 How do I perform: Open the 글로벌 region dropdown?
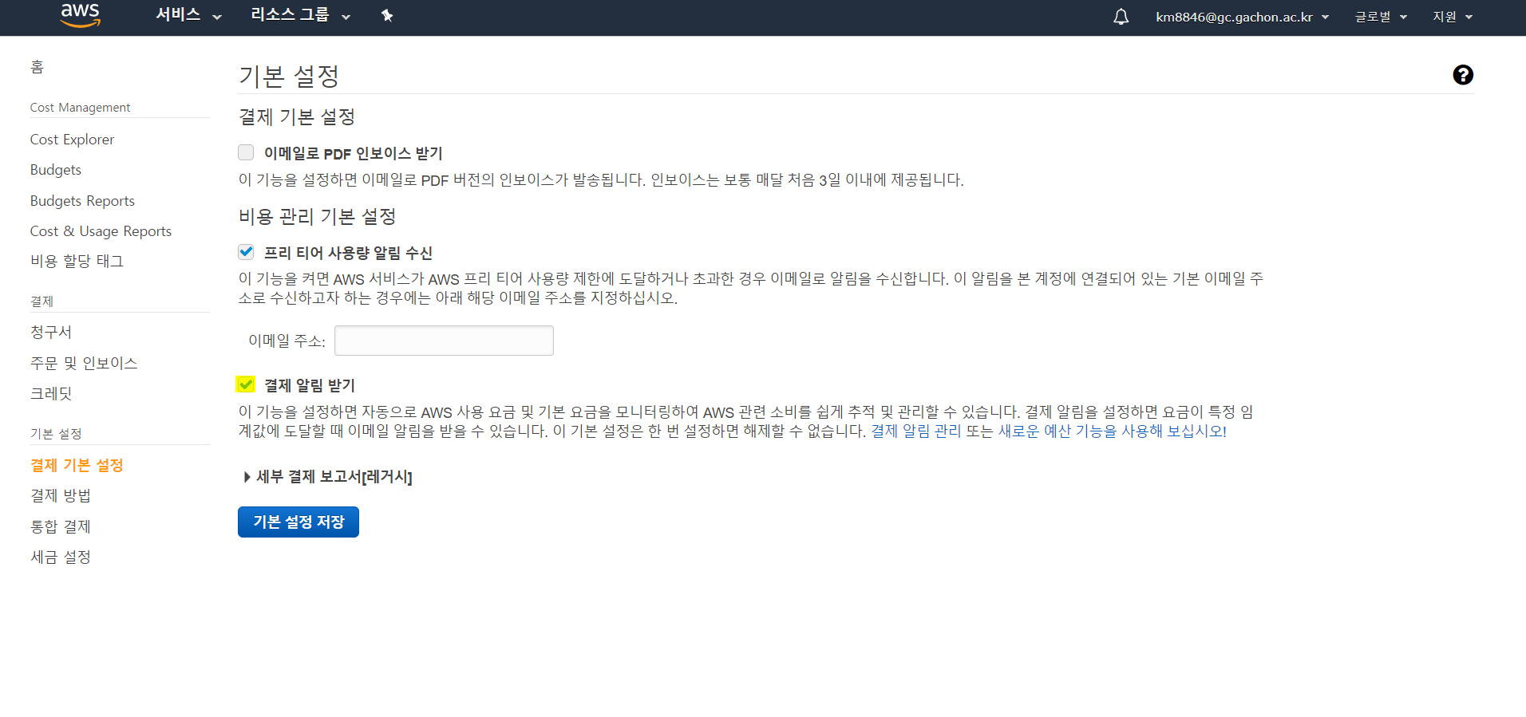click(1381, 17)
